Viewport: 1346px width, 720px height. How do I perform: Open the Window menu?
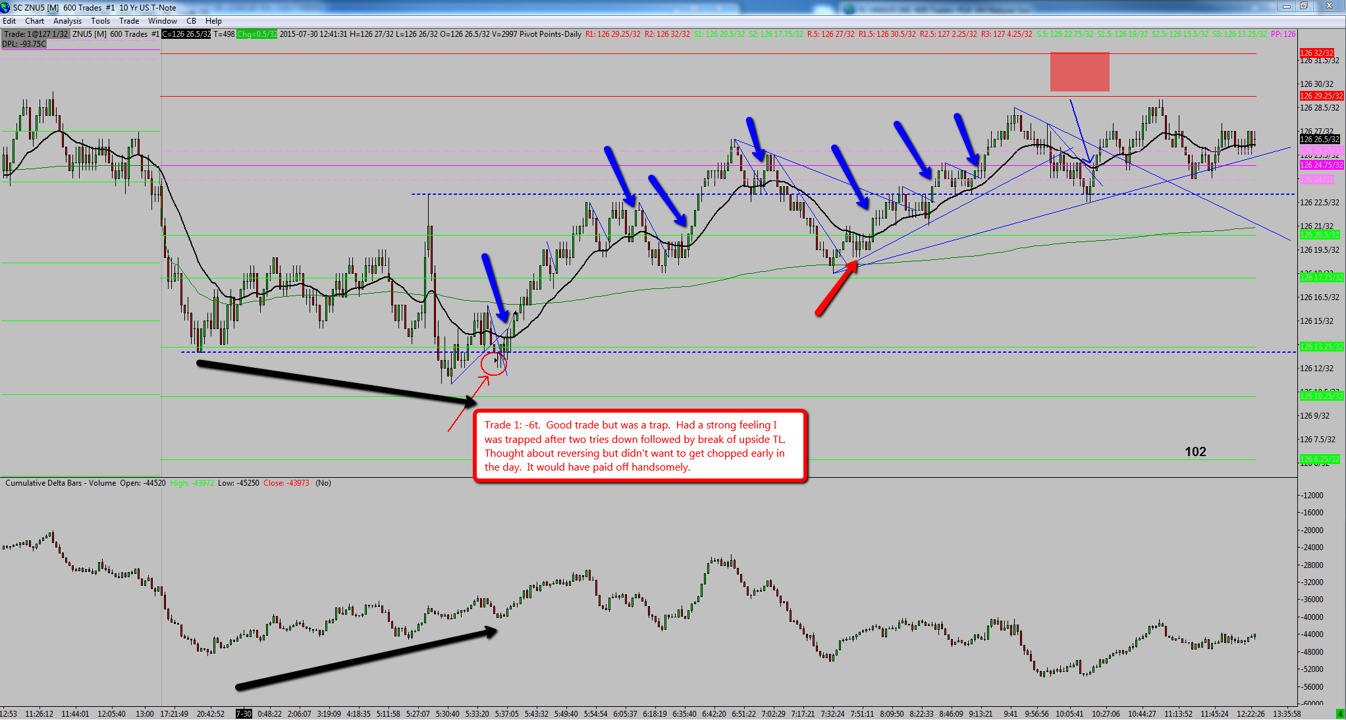pos(162,21)
